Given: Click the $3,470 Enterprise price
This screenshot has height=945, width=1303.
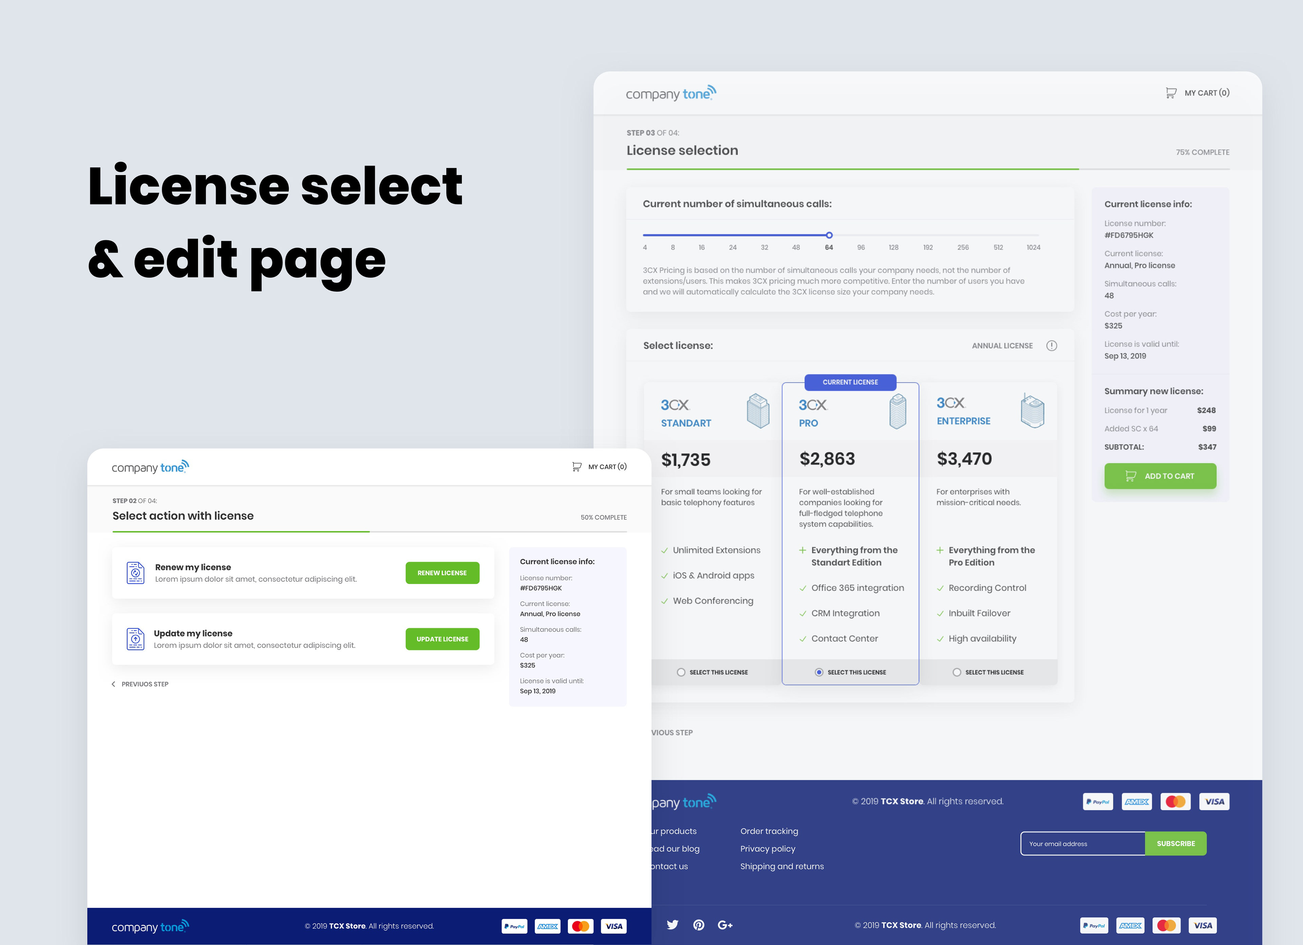Looking at the screenshot, I should (x=964, y=459).
